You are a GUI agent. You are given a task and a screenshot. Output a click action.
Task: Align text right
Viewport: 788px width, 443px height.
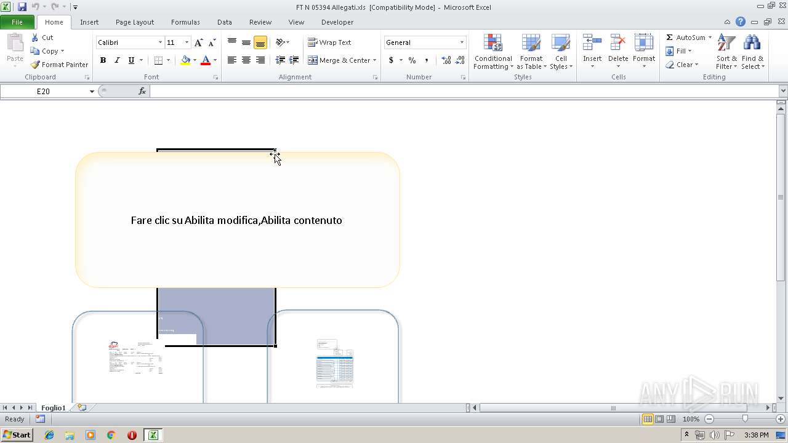tap(260, 60)
